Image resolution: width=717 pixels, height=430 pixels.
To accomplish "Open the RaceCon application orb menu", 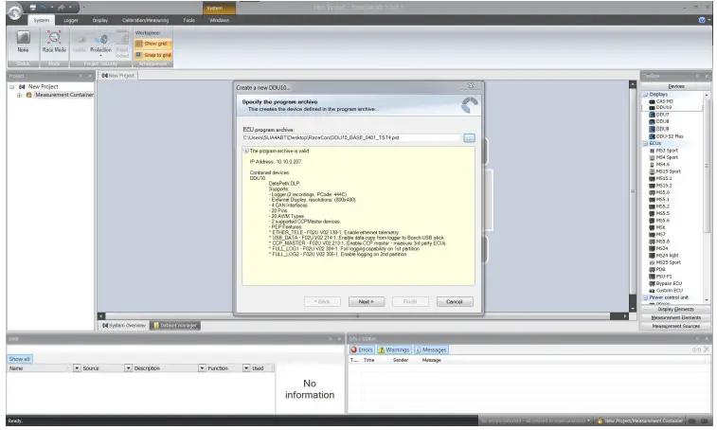I will coord(14,12).
